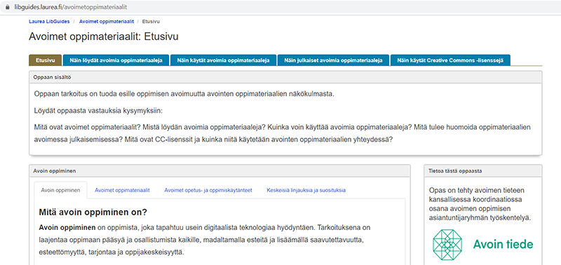
Task: Click the Avoin tiede logo text
Action: tap(503, 245)
